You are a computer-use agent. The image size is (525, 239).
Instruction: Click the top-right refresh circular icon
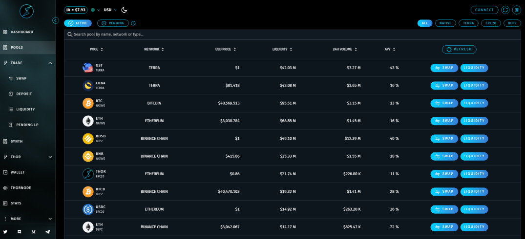click(505, 10)
